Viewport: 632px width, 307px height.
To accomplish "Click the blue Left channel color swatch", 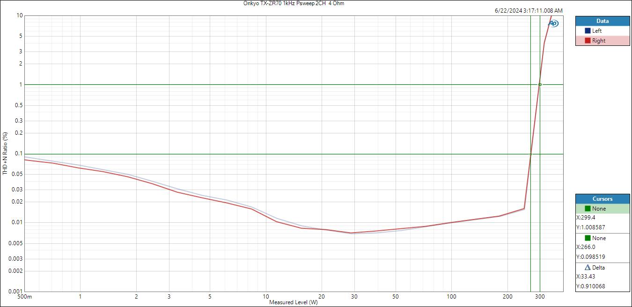I will pos(588,31).
